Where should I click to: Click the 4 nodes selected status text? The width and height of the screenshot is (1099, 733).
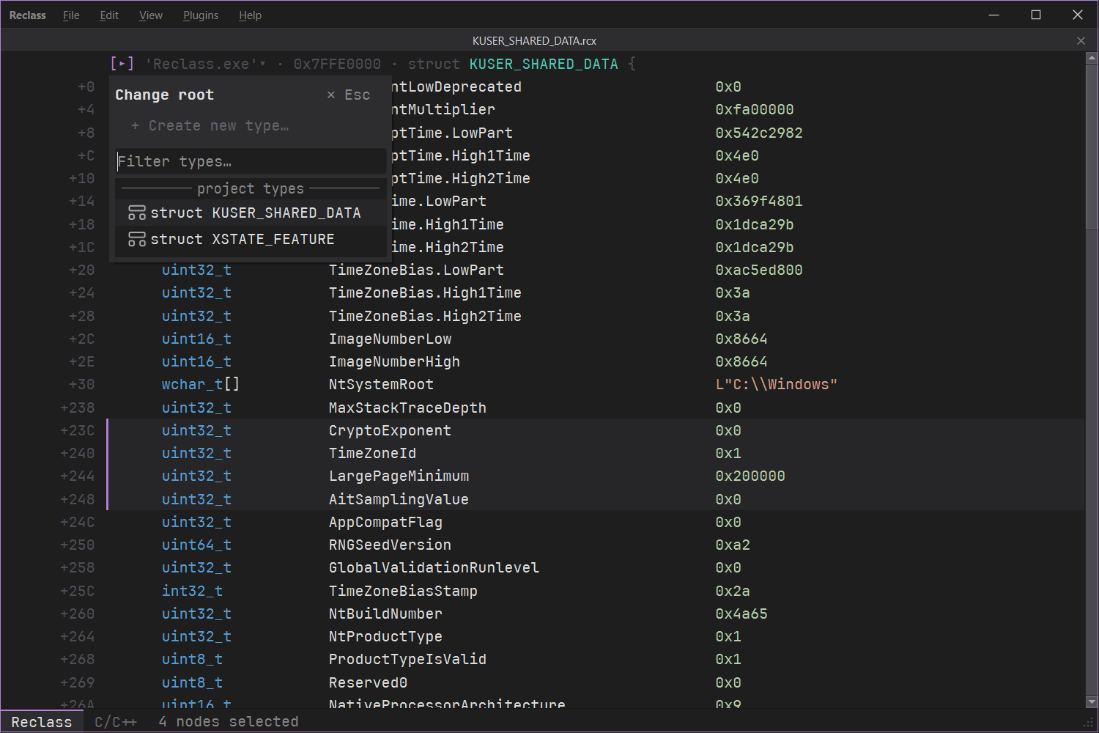229,721
